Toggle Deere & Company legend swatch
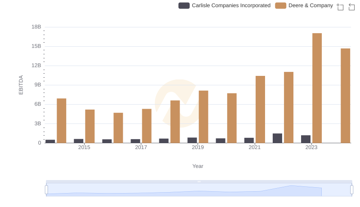The width and height of the screenshot is (360, 207). pos(280,5)
